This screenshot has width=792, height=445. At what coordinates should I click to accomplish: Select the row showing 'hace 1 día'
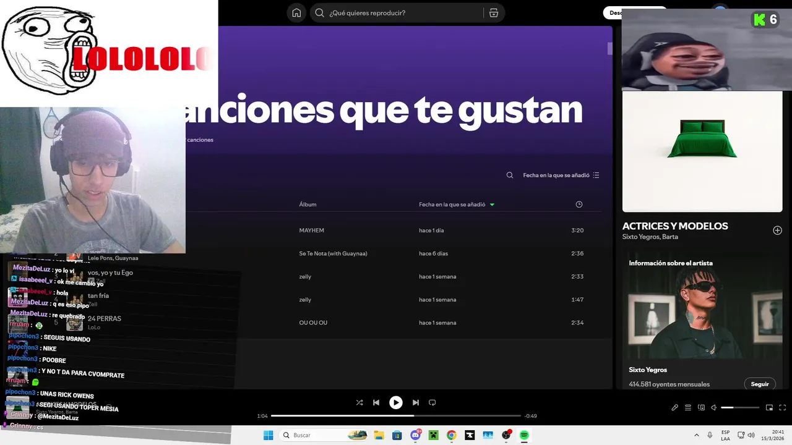click(x=431, y=231)
